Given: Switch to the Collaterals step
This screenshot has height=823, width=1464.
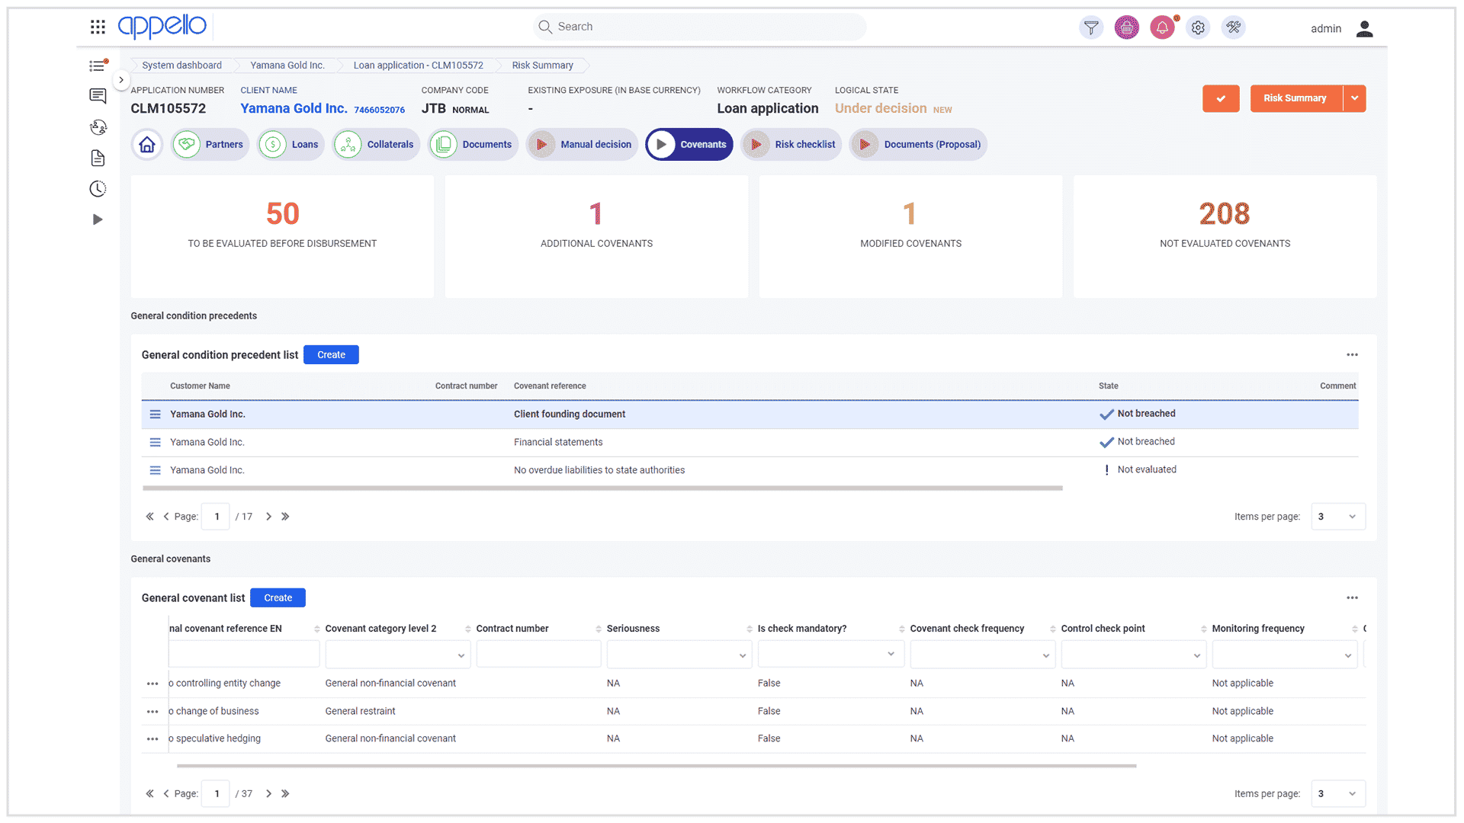Looking at the screenshot, I should [377, 145].
